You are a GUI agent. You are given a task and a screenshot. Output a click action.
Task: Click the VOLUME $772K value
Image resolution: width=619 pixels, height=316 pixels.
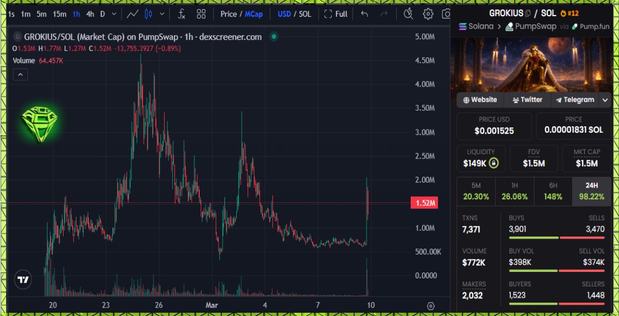pos(474,262)
